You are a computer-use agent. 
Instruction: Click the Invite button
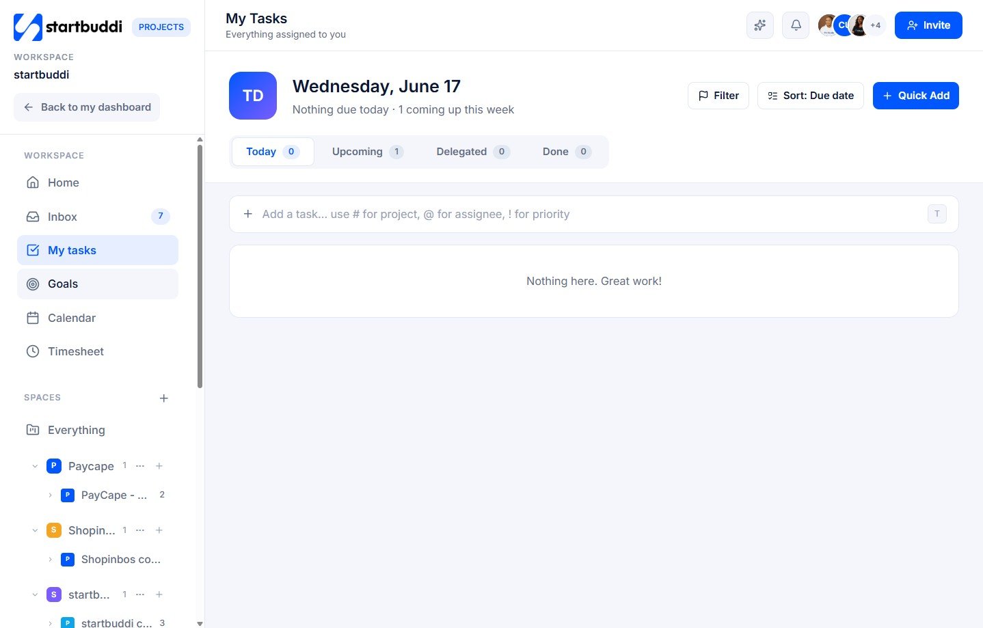tap(928, 25)
